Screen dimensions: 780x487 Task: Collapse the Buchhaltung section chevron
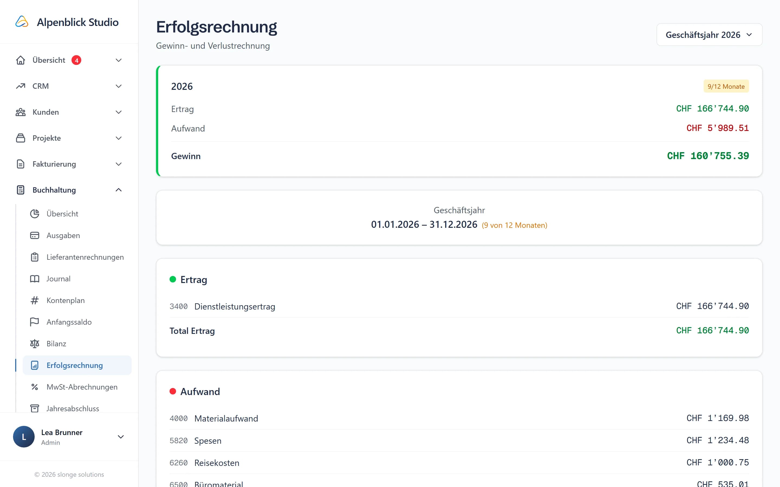(x=119, y=190)
